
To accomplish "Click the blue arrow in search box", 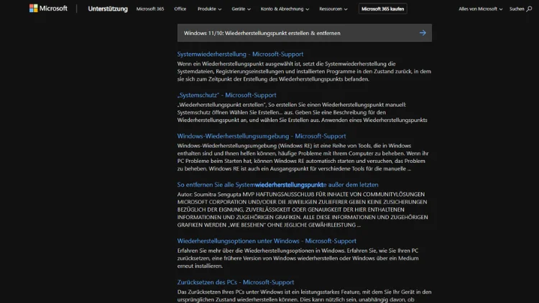I will point(423,33).
